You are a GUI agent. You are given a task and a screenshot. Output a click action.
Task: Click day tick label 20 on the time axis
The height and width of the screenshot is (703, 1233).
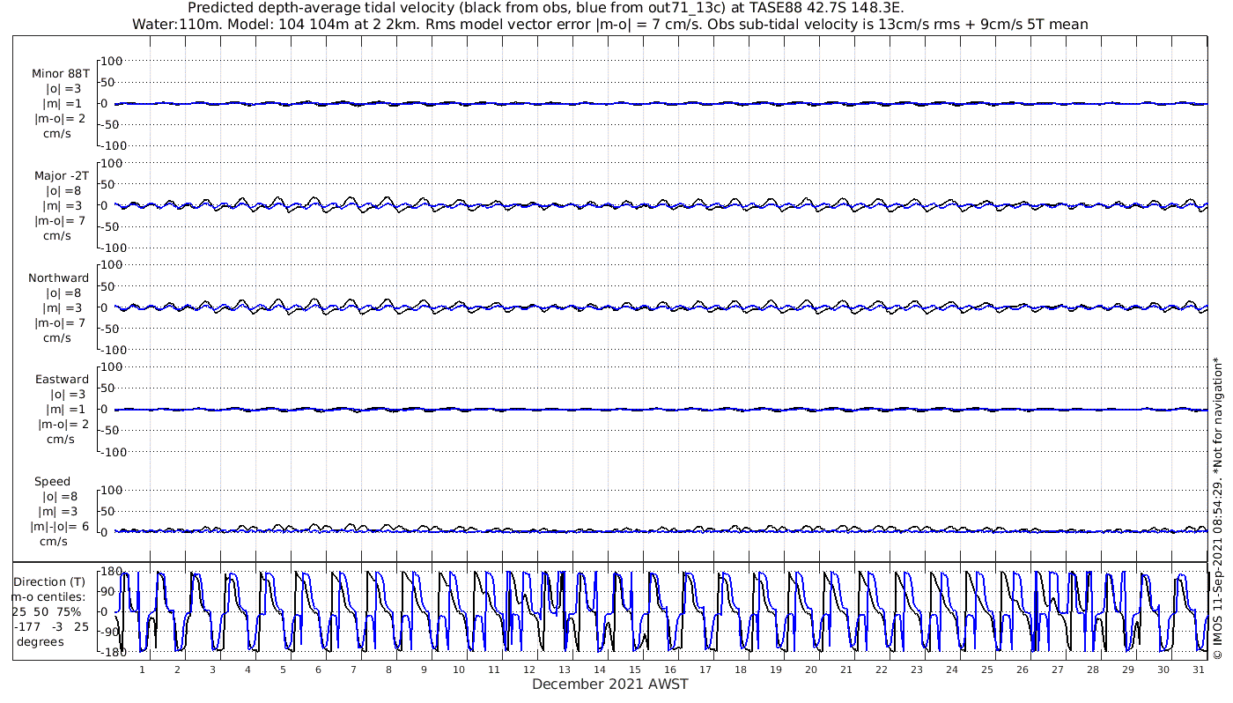tap(811, 670)
